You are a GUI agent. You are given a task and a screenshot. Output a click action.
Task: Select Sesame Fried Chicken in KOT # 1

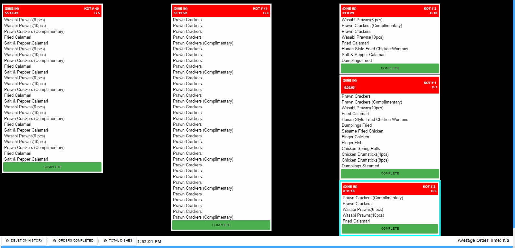click(x=362, y=131)
